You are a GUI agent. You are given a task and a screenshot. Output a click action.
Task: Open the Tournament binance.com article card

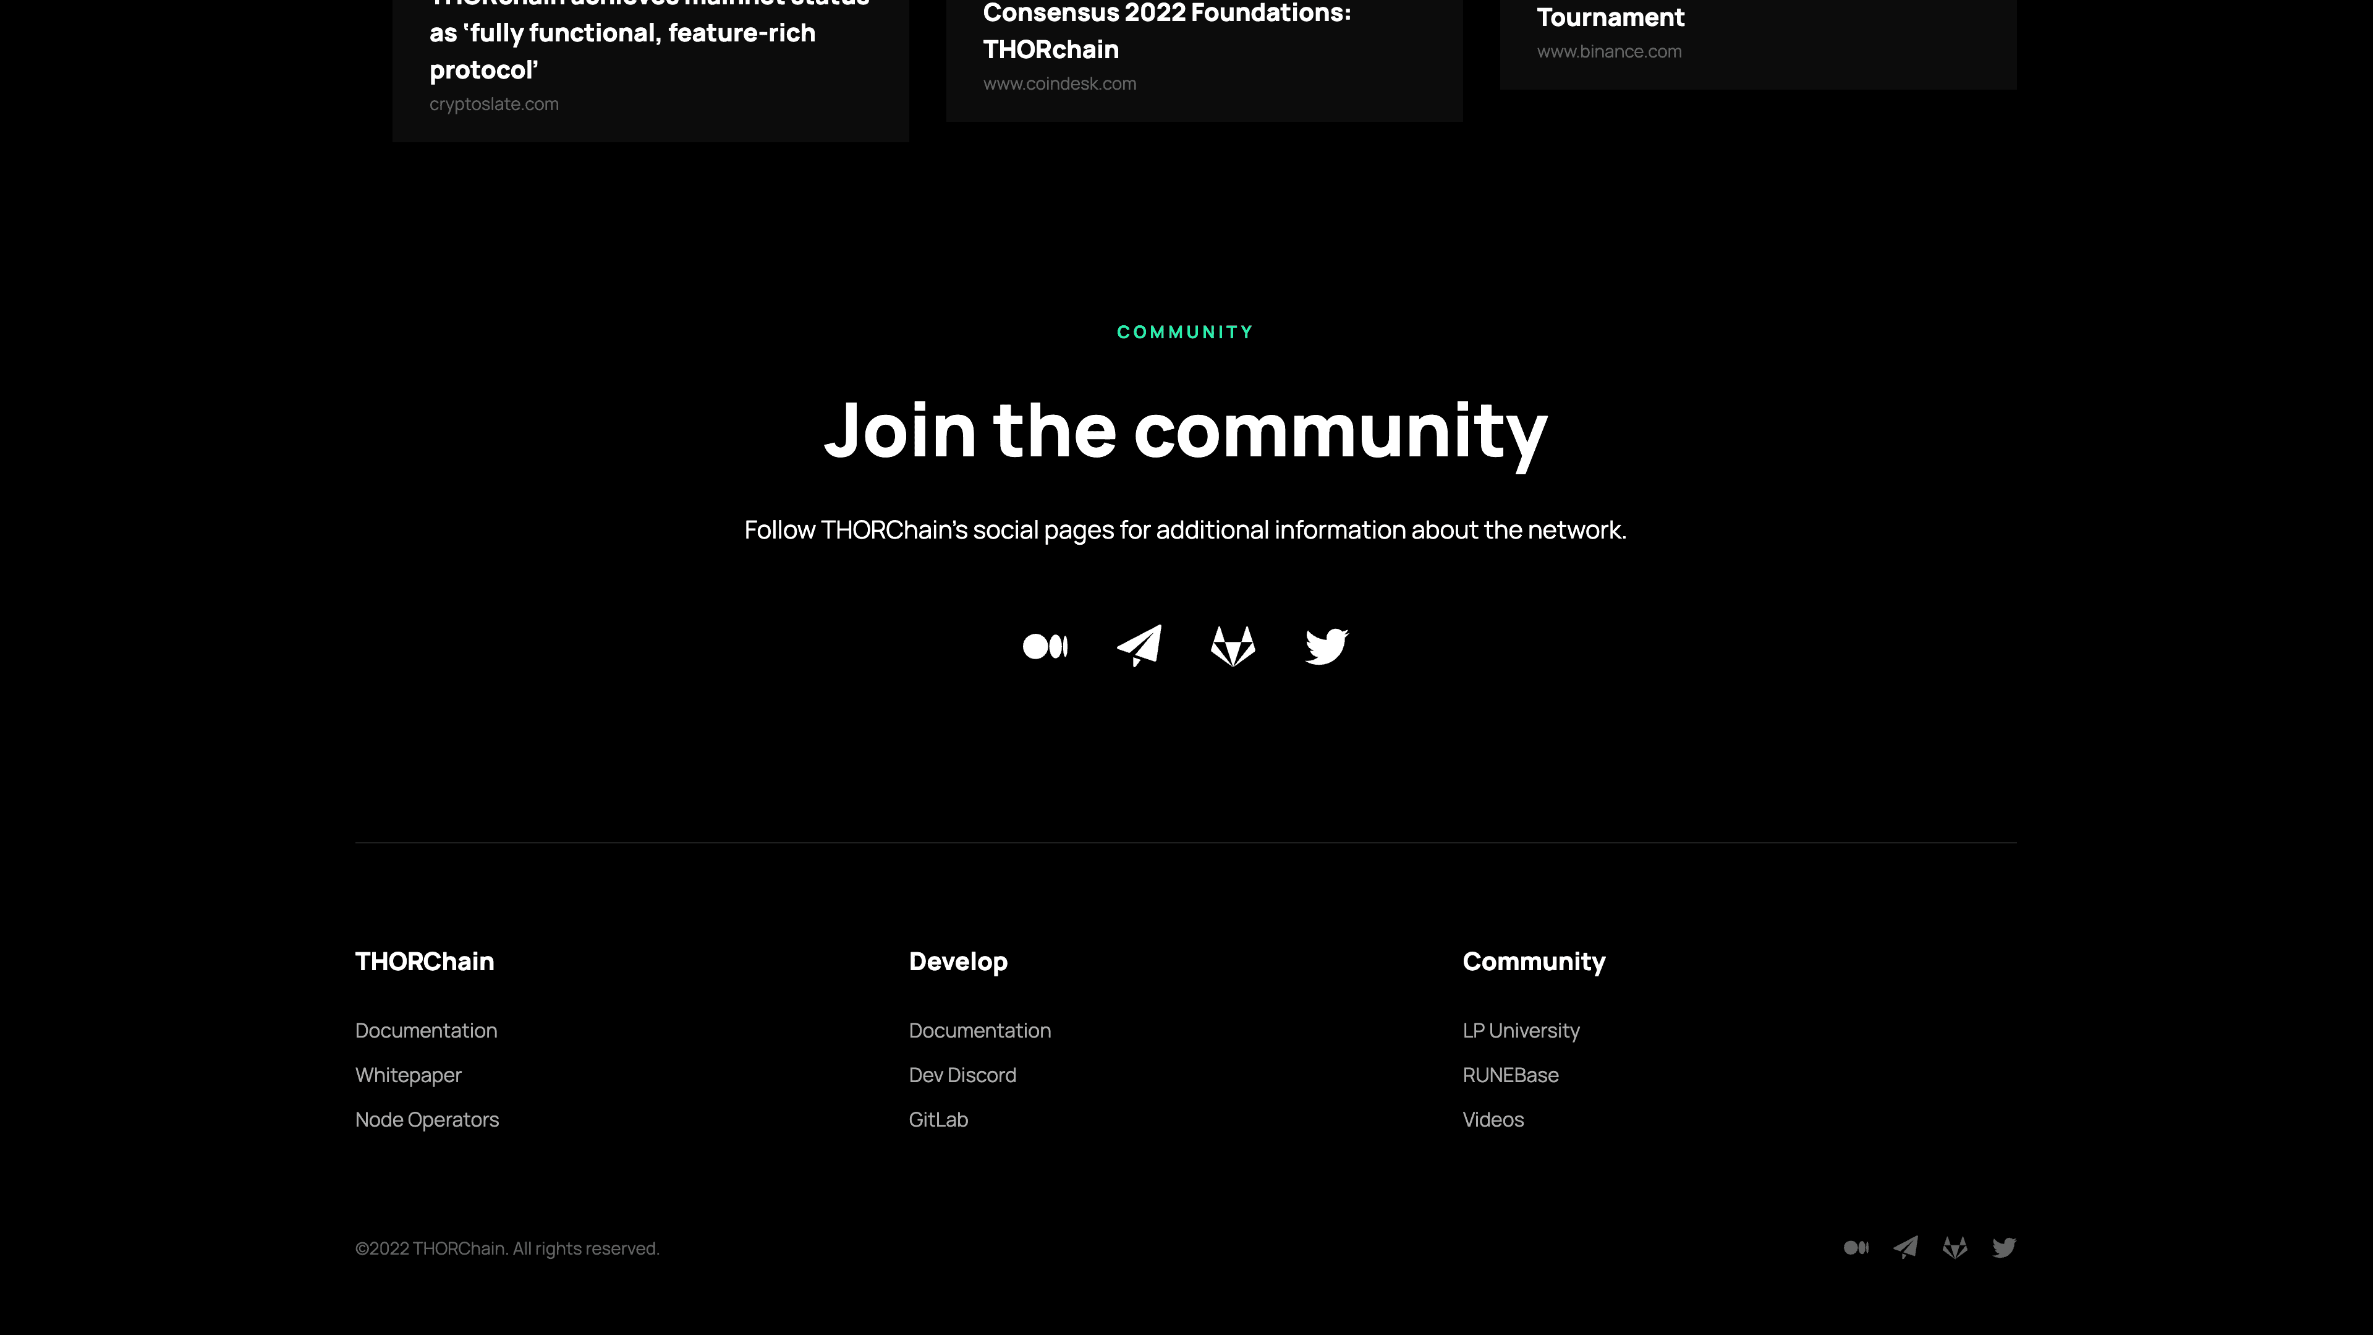point(1757,45)
